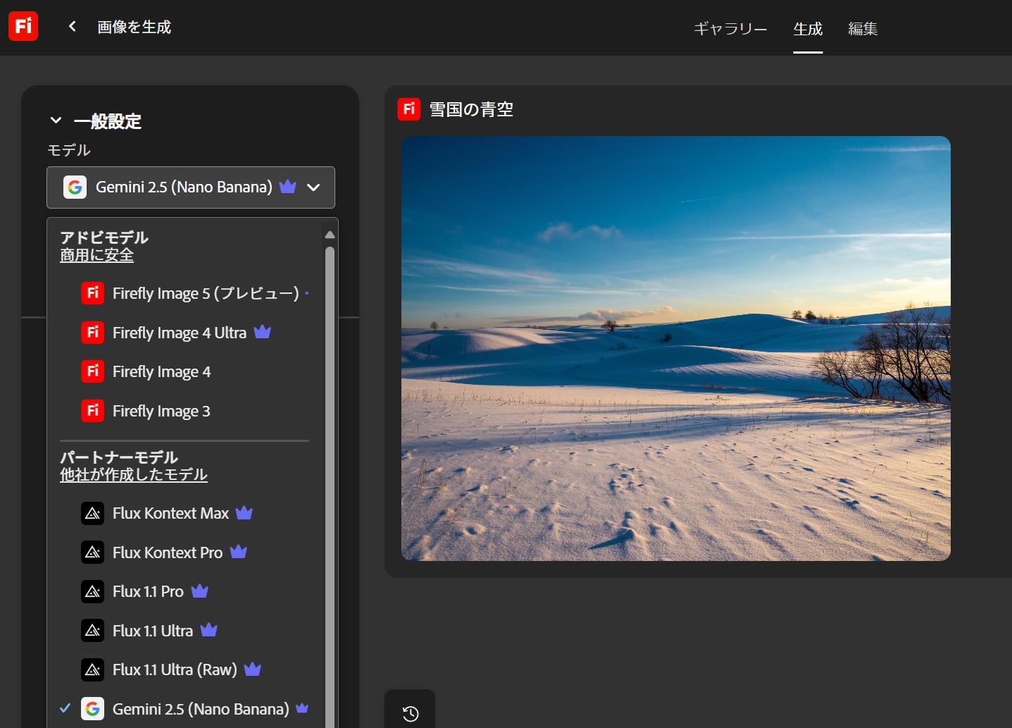
Task: Click the Google logo on Gemini 2.5 entry
Action: (75, 187)
